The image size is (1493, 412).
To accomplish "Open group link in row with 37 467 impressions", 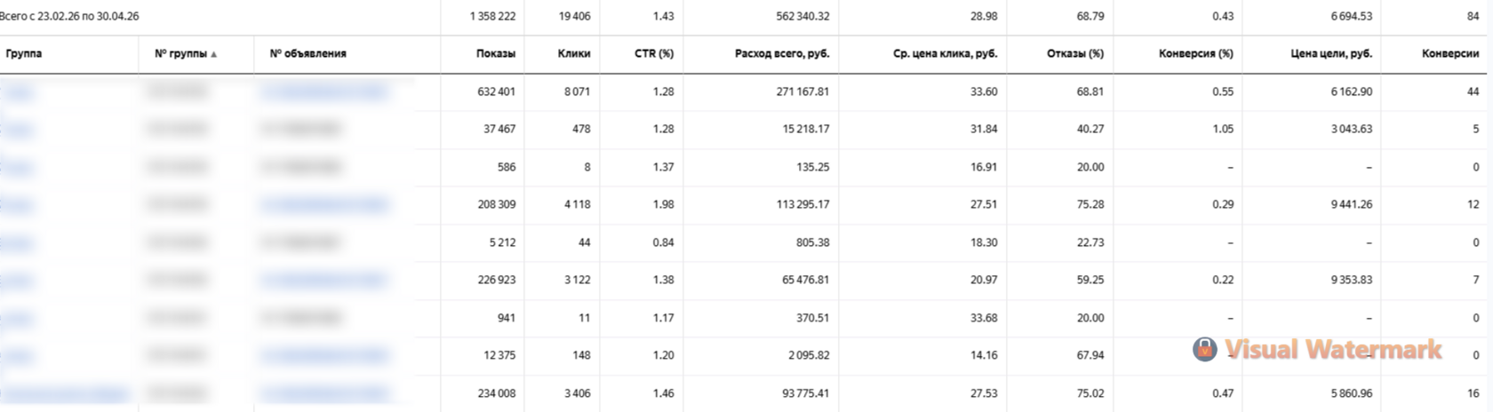I will (x=17, y=129).
